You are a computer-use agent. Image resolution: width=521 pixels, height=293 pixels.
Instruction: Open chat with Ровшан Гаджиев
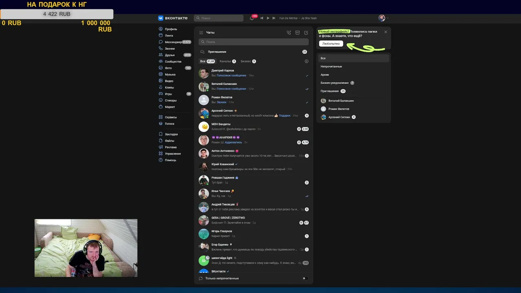pos(254,180)
